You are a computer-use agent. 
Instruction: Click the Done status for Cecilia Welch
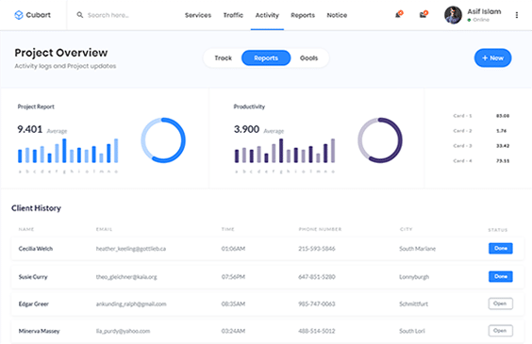click(x=501, y=249)
